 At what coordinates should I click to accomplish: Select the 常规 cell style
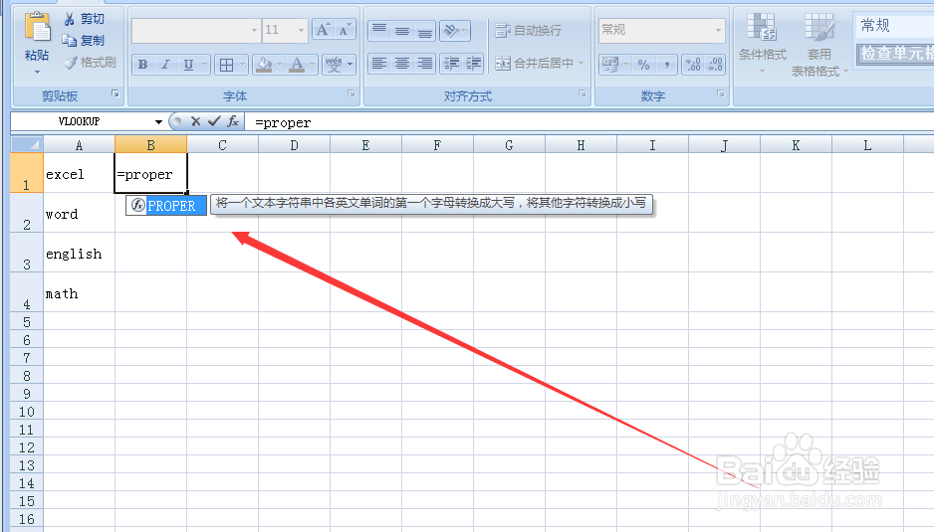point(893,25)
